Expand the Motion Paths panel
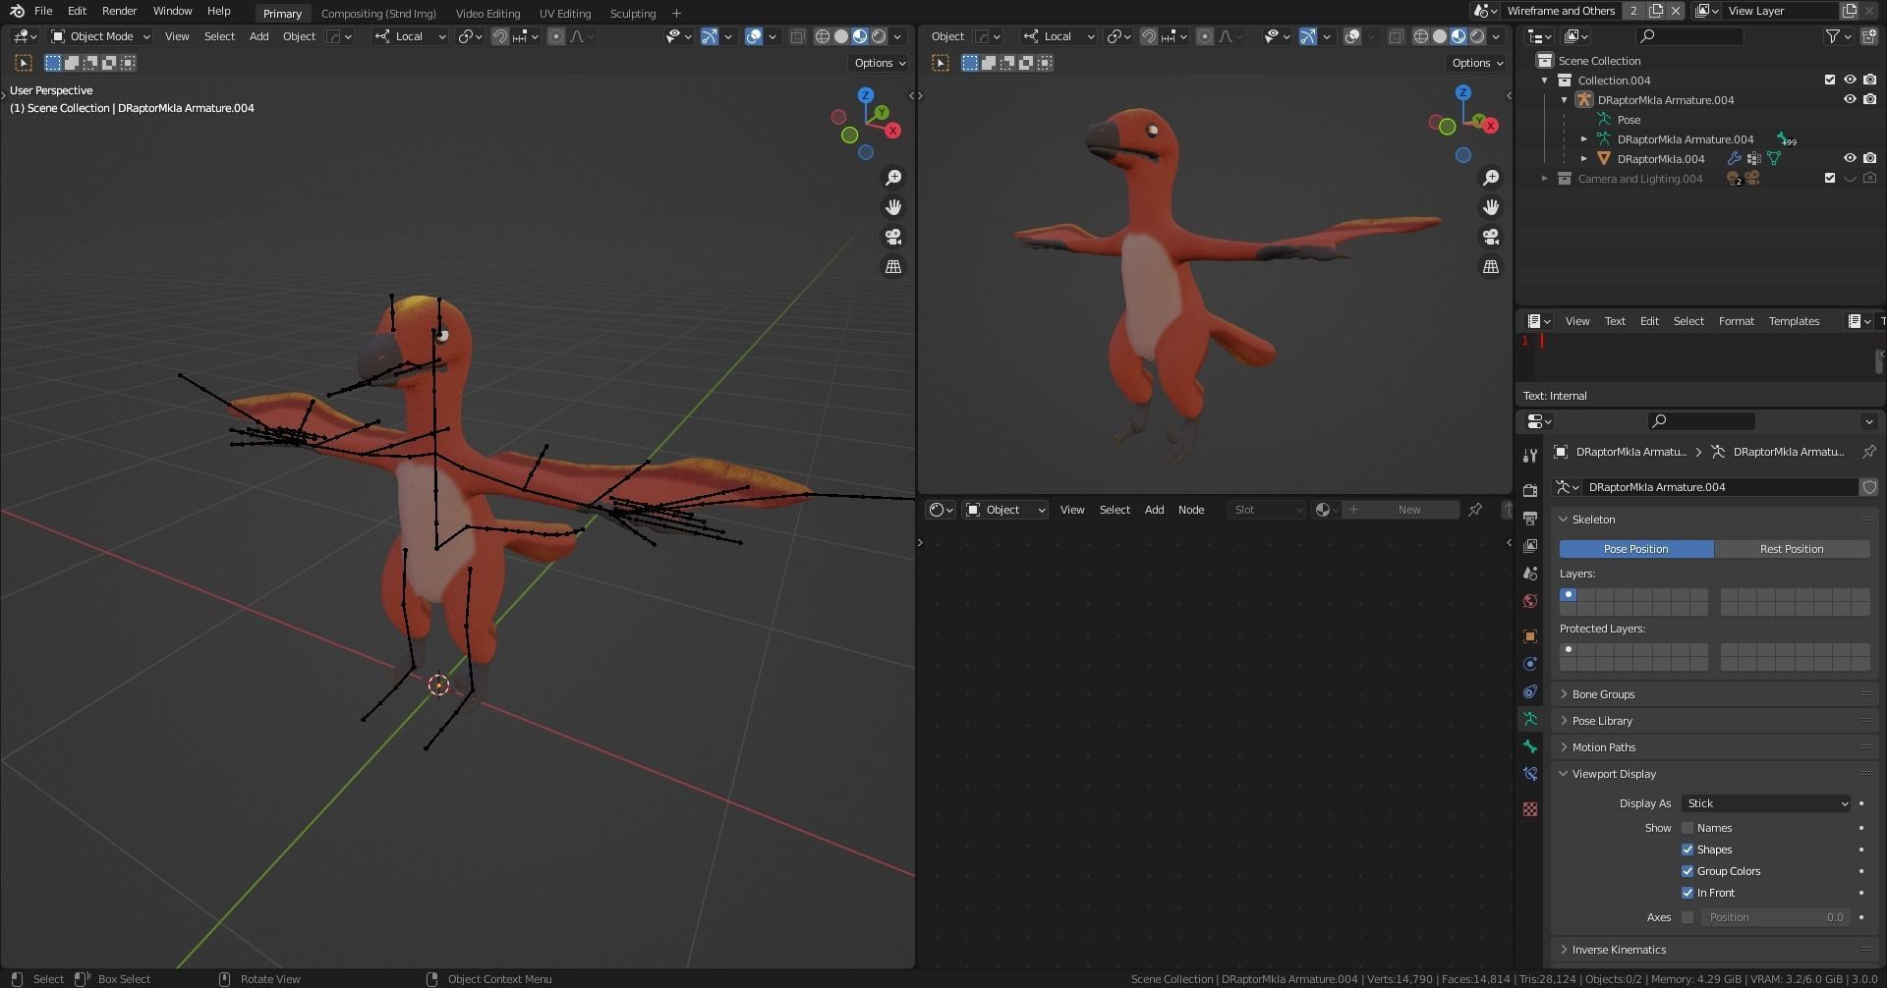This screenshot has height=988, width=1887. [x=1714, y=747]
